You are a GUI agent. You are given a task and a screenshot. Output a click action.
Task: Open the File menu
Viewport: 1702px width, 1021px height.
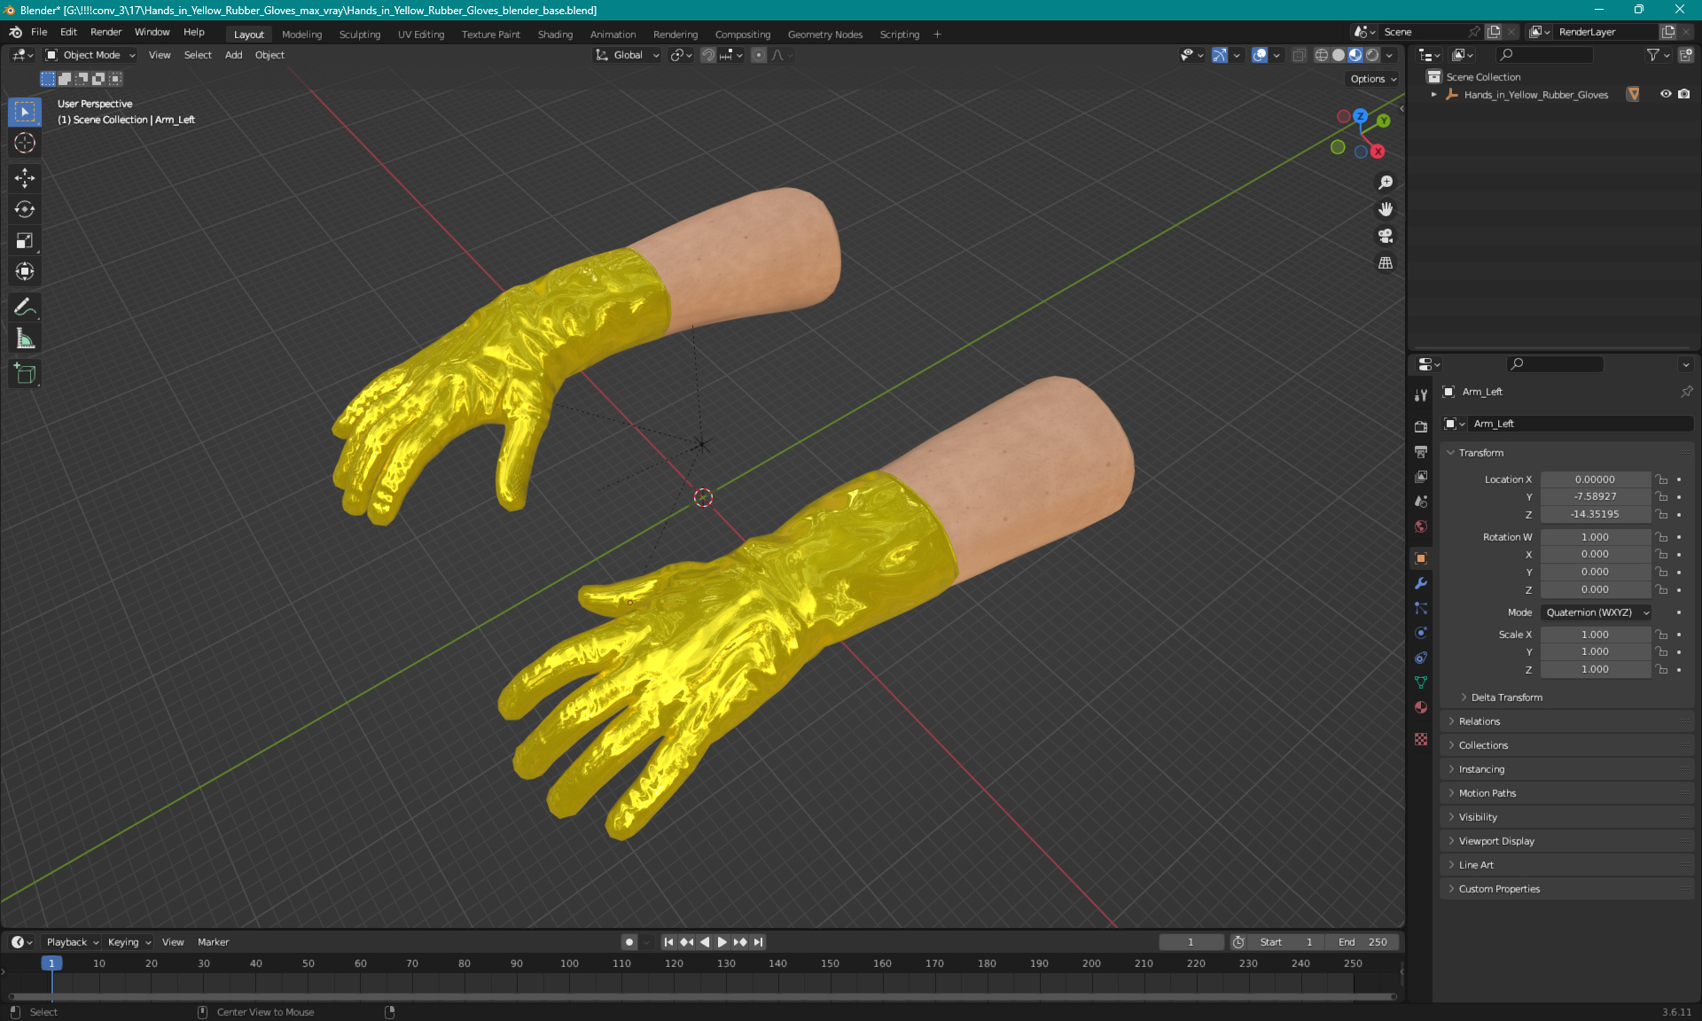39,32
